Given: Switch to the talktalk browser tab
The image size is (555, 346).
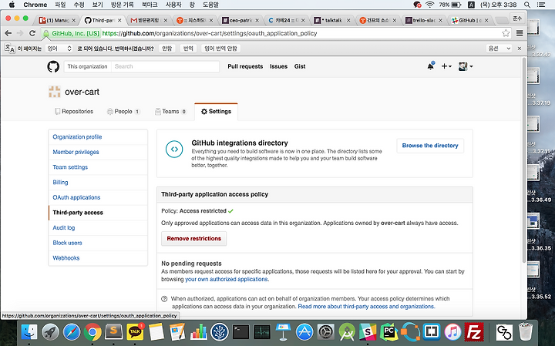Looking at the screenshot, I should coord(332,20).
